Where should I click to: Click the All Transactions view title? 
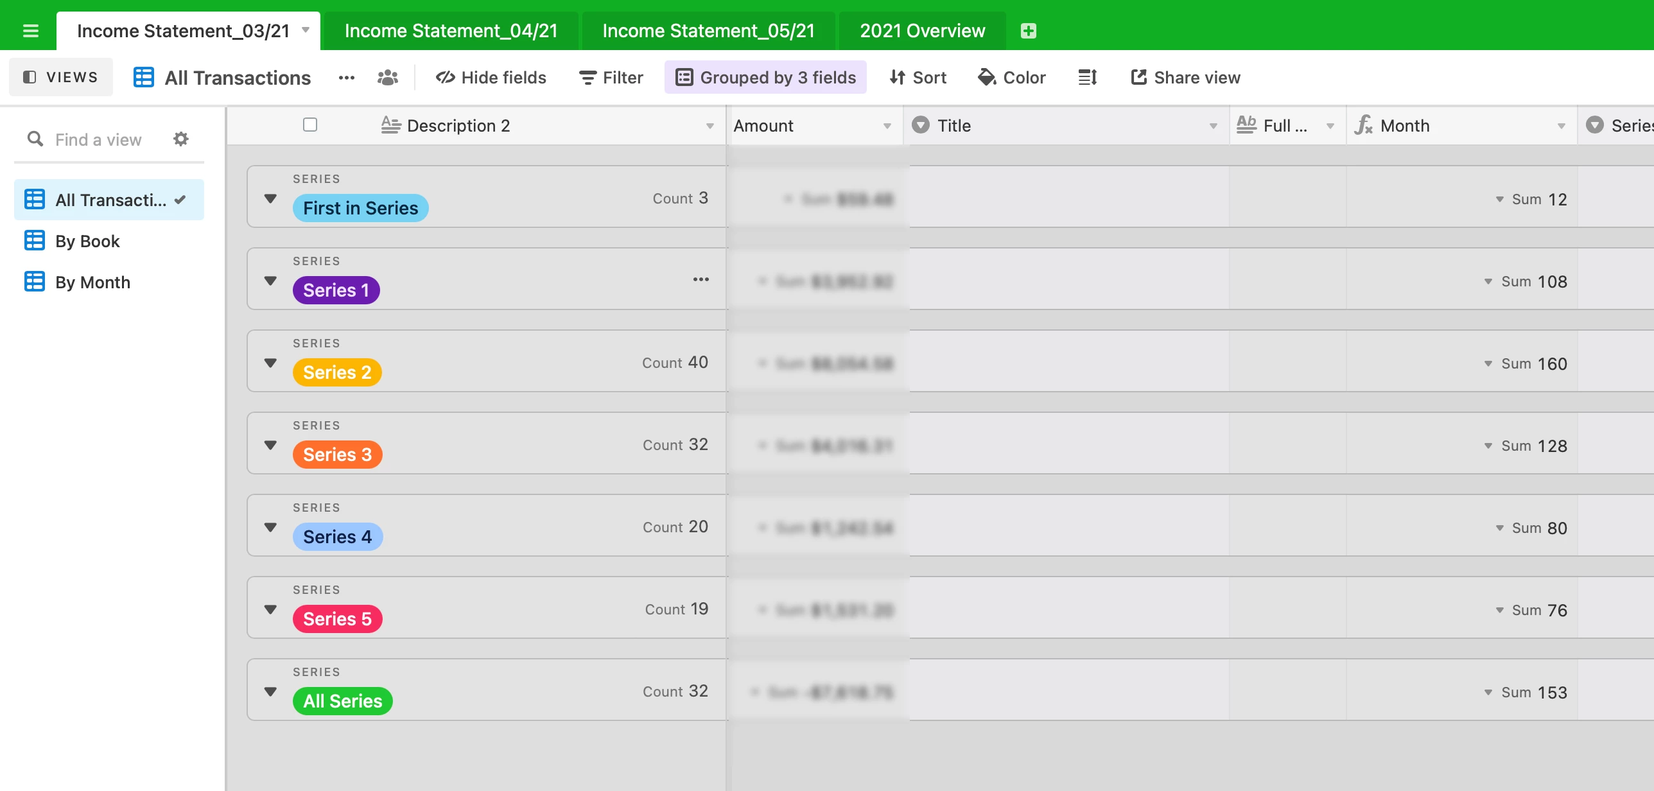(x=238, y=78)
